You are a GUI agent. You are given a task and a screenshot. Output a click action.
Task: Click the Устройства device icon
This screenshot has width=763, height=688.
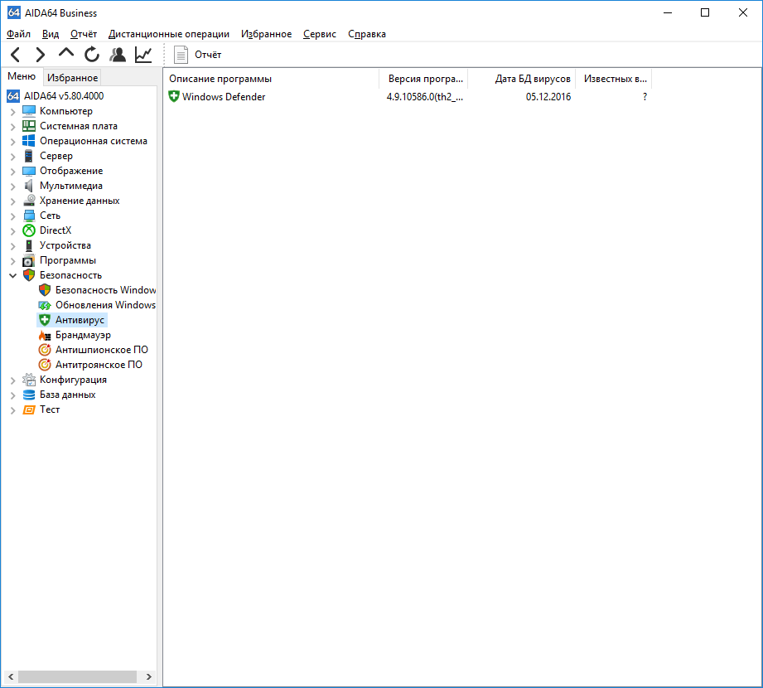click(29, 245)
